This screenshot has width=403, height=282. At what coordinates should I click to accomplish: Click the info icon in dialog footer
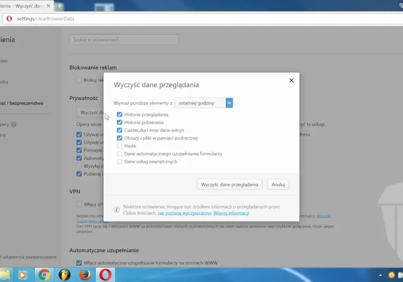(116, 209)
